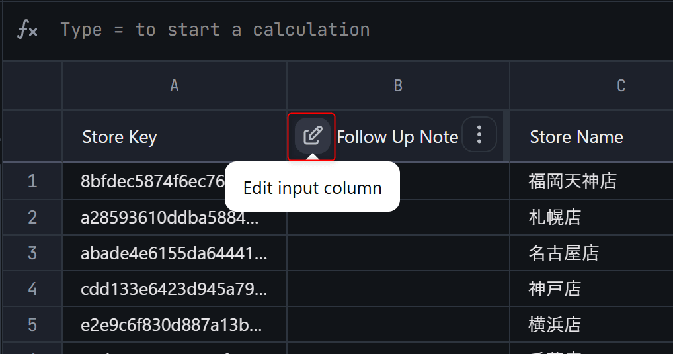Click the Store Name column title

[576, 137]
